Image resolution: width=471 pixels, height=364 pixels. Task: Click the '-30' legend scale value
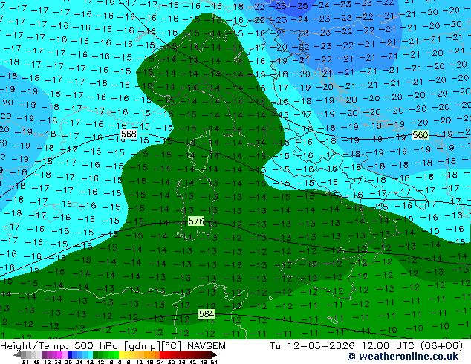tap(68, 363)
